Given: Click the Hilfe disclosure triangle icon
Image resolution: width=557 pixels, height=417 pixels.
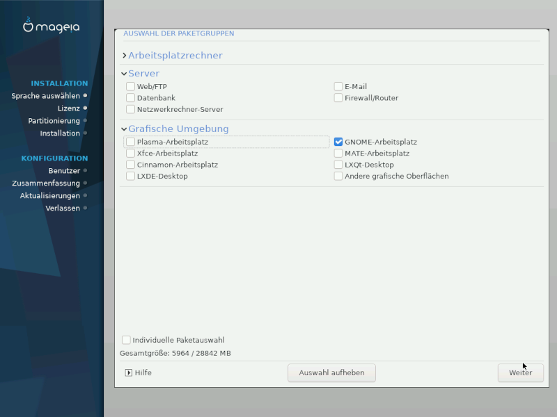Looking at the screenshot, I should (x=129, y=373).
